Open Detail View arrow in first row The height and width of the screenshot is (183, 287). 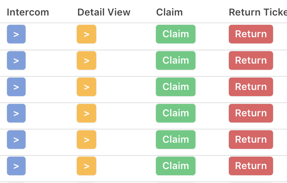click(x=86, y=34)
